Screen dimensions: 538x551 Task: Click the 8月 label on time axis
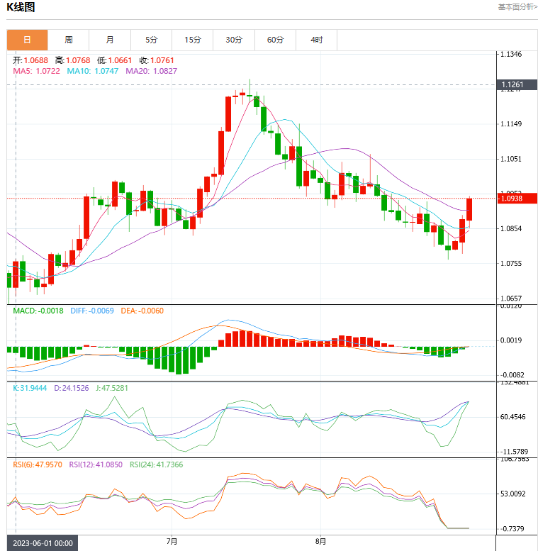[320, 542]
